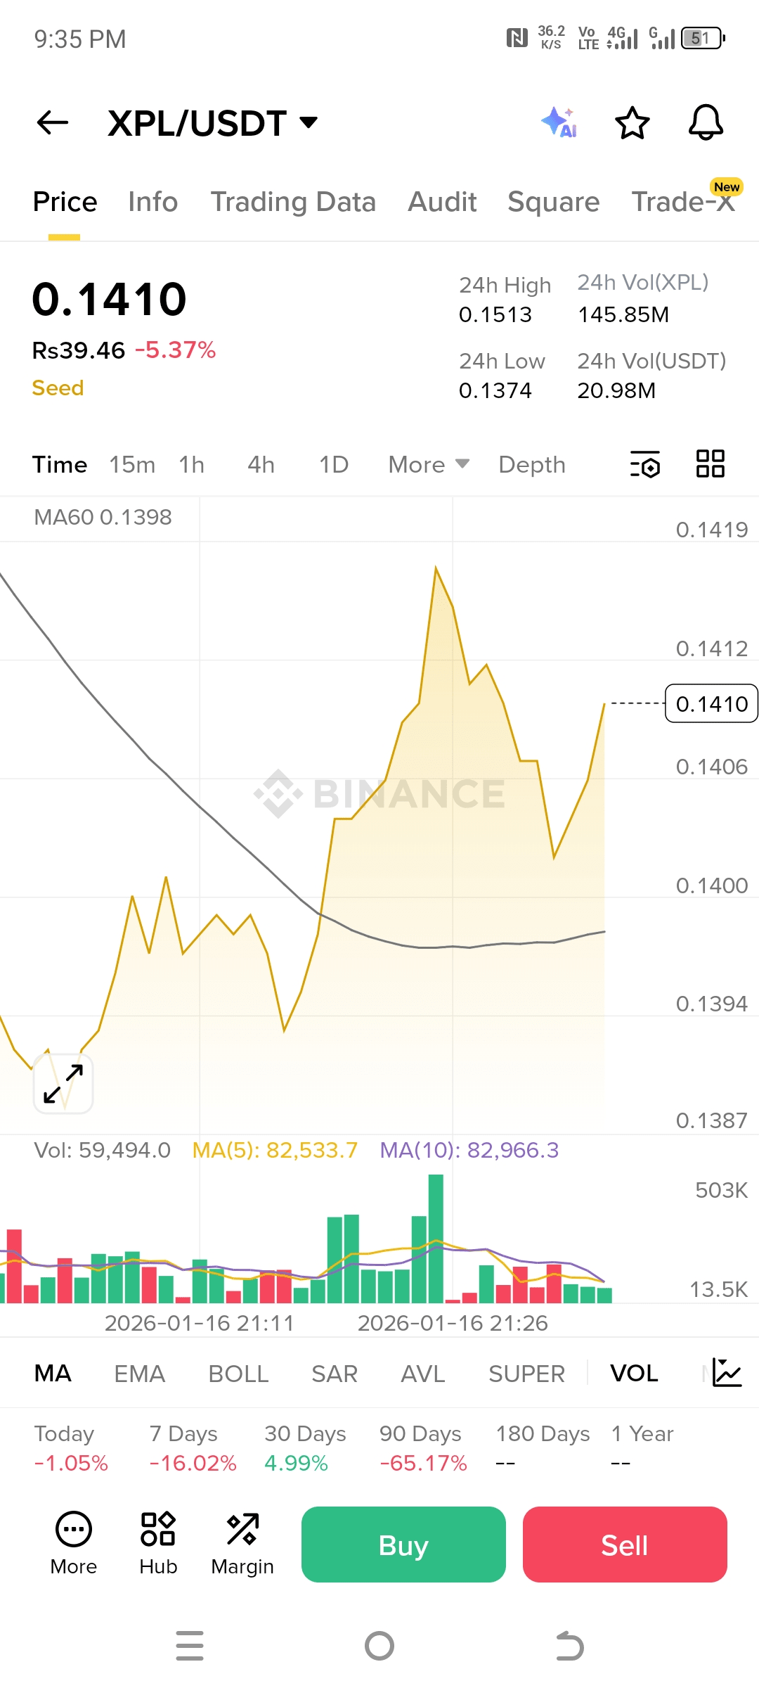Screen dimensions: 759x1688
Task: Toggle the MA indicator
Action: pos(53,1373)
